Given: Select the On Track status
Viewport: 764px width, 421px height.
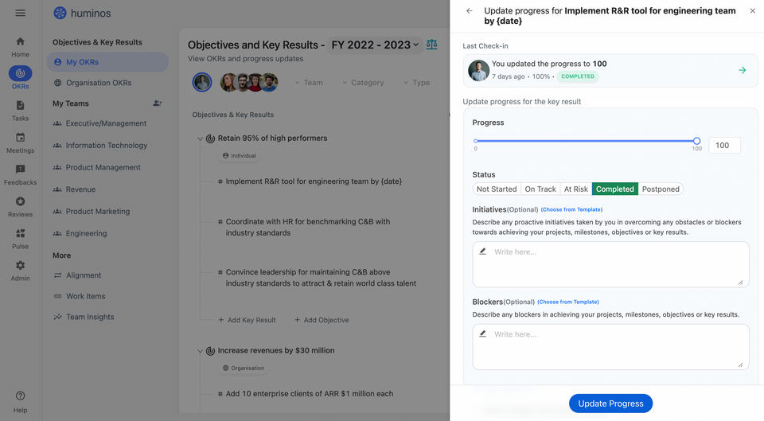Looking at the screenshot, I should point(540,189).
